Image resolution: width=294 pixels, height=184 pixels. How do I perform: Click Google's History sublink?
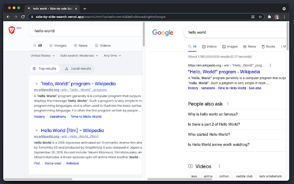pyautogui.click(x=193, y=88)
